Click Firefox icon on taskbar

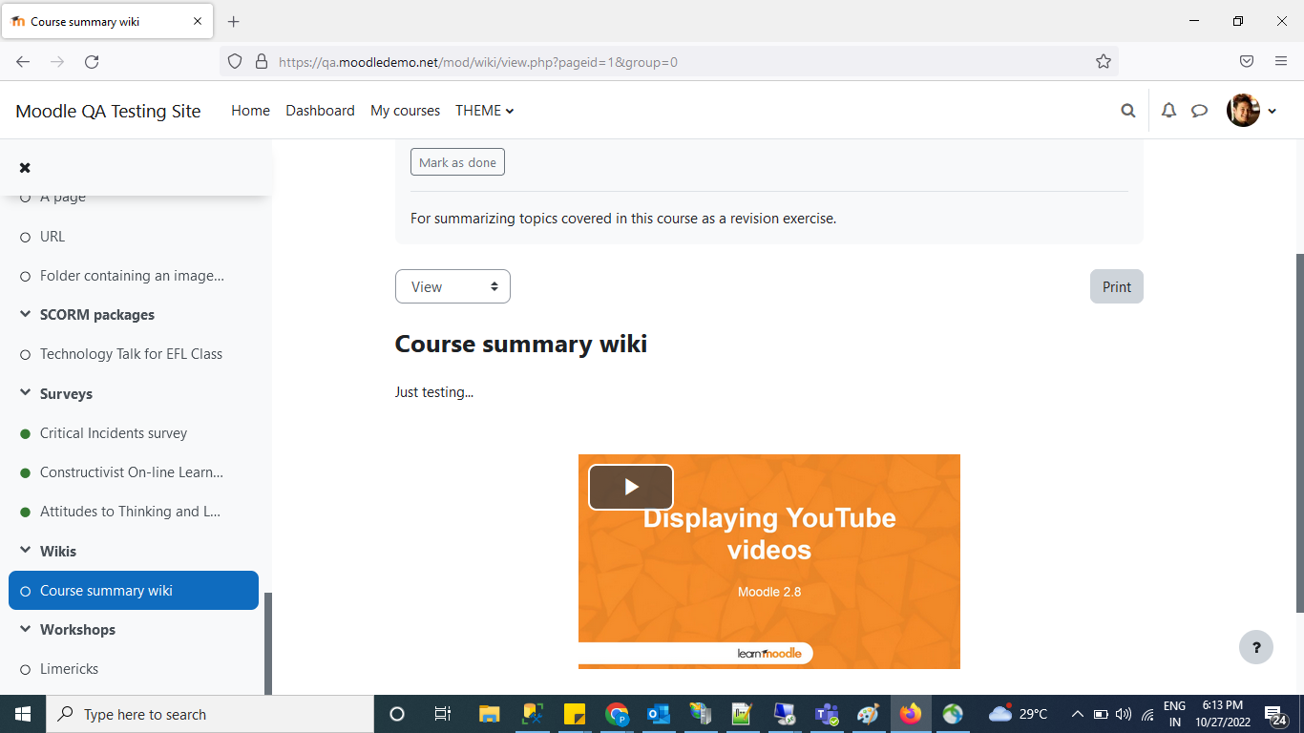coord(911,714)
